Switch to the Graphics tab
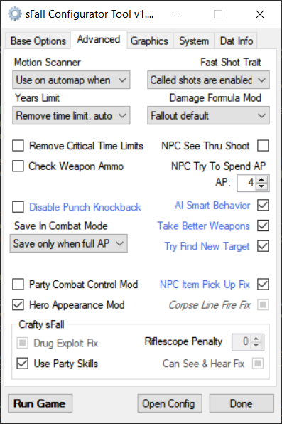Image resolution: width=282 pixels, height=424 pixels. [149, 41]
